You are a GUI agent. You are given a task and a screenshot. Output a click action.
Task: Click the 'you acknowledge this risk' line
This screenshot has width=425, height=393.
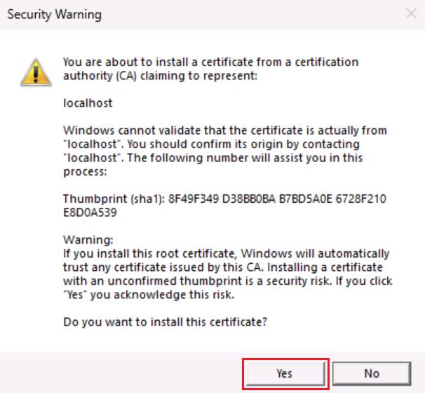(149, 295)
